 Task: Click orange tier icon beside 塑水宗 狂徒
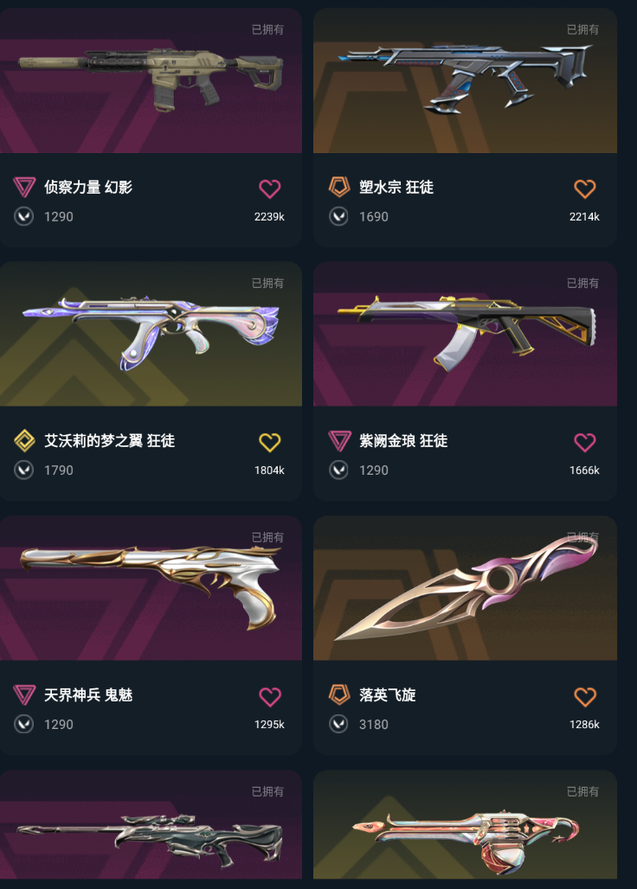tap(339, 187)
